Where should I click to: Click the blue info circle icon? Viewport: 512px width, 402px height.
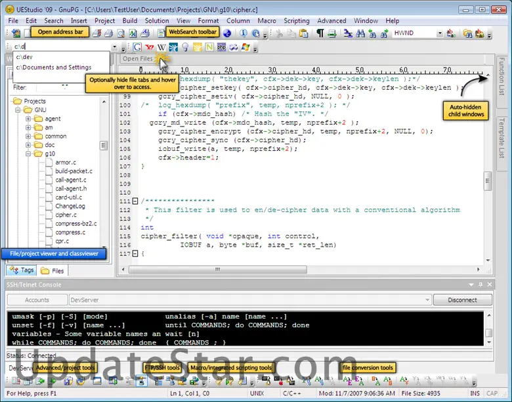(x=244, y=33)
